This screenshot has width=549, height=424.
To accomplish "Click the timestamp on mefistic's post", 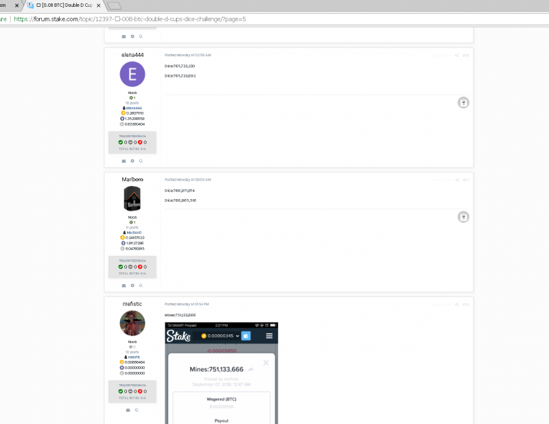I will pyautogui.click(x=187, y=304).
